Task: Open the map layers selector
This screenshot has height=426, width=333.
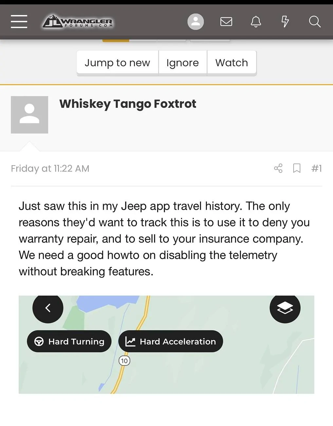Action: pyautogui.click(x=285, y=308)
